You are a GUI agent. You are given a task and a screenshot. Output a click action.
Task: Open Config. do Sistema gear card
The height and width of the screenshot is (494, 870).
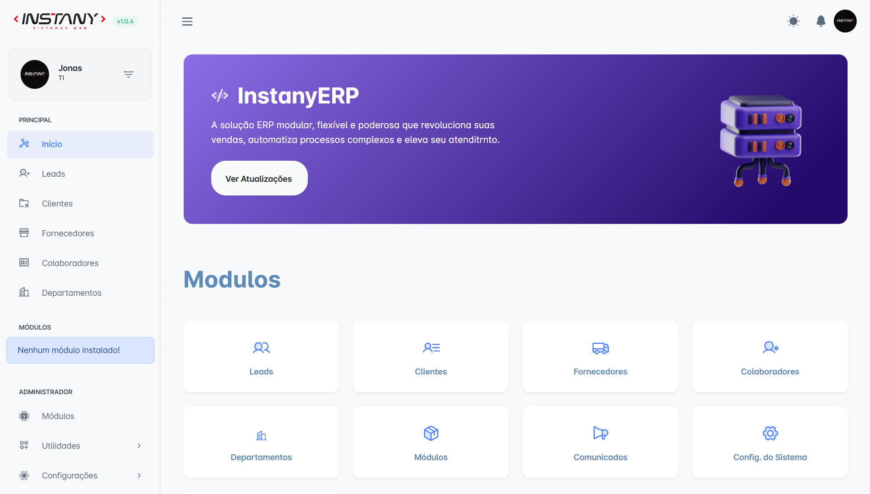coord(770,433)
